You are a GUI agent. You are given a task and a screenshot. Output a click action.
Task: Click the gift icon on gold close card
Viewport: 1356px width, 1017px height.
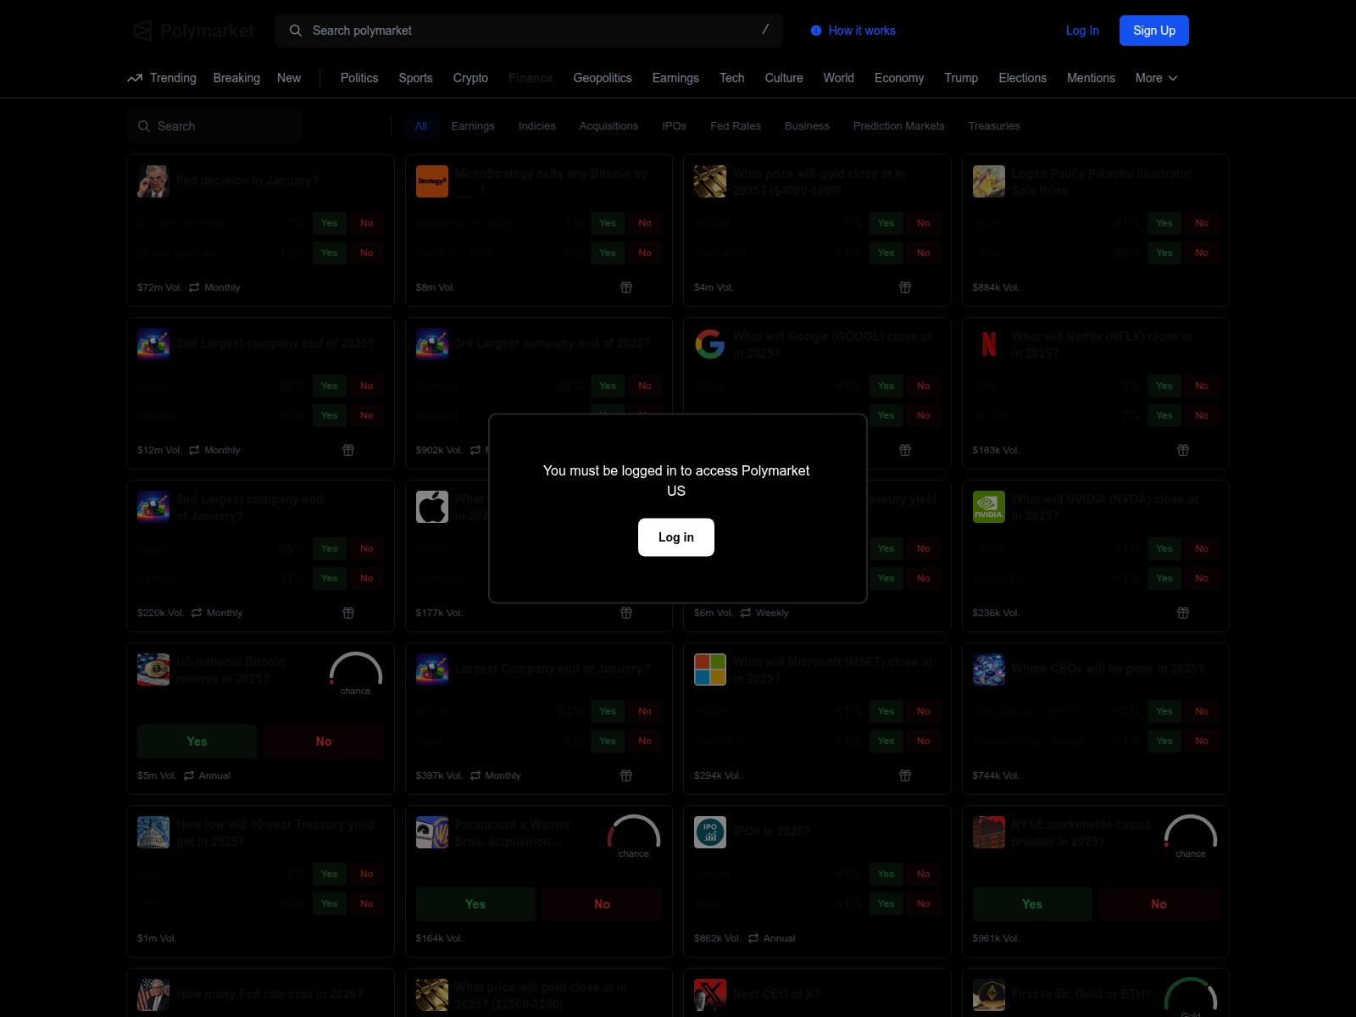point(905,287)
